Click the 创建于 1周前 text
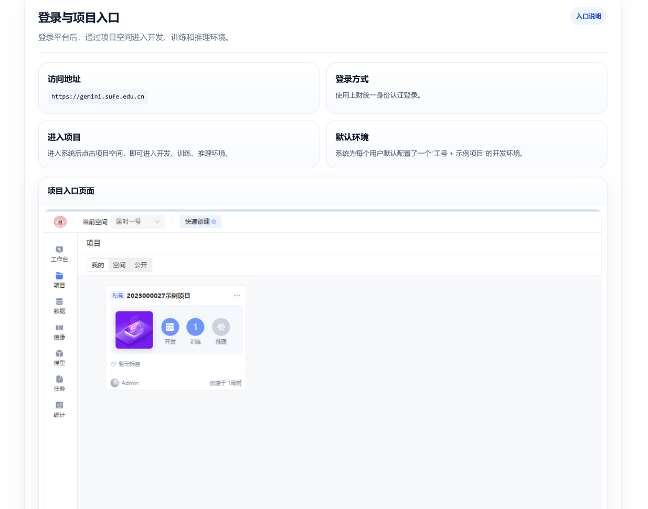The image size is (648, 509). (226, 383)
